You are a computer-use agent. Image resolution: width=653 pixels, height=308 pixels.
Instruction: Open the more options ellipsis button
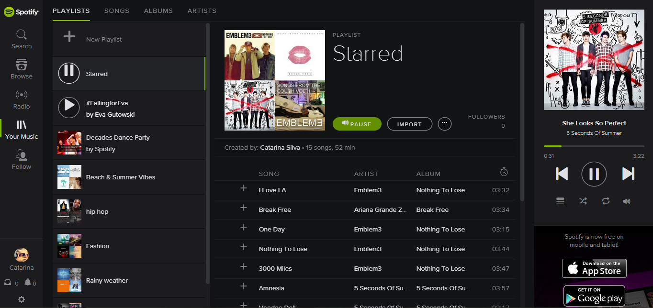pyautogui.click(x=445, y=124)
